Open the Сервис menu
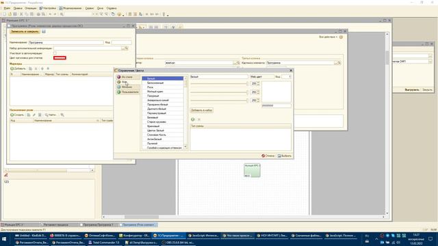438x246 pixels. (x=90, y=8)
